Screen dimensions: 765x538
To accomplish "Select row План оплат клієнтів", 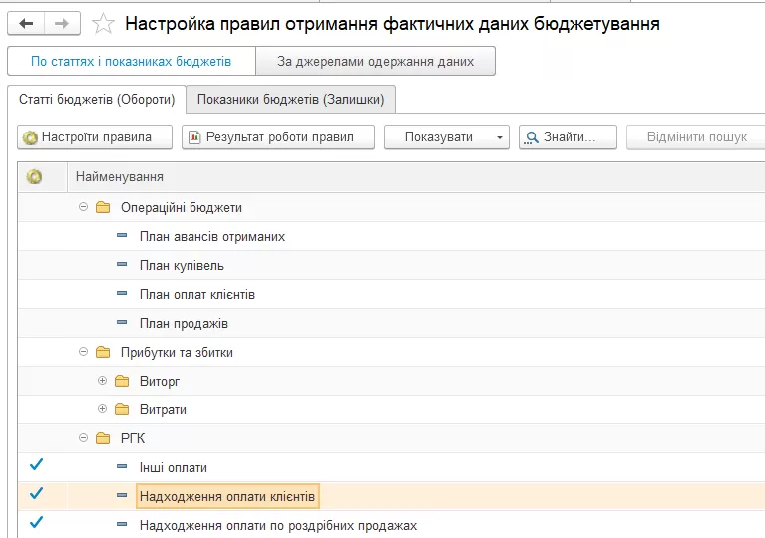I will coord(391,294).
